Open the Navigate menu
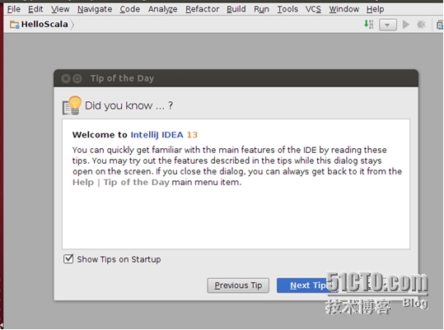444x330 pixels. pyautogui.click(x=95, y=9)
